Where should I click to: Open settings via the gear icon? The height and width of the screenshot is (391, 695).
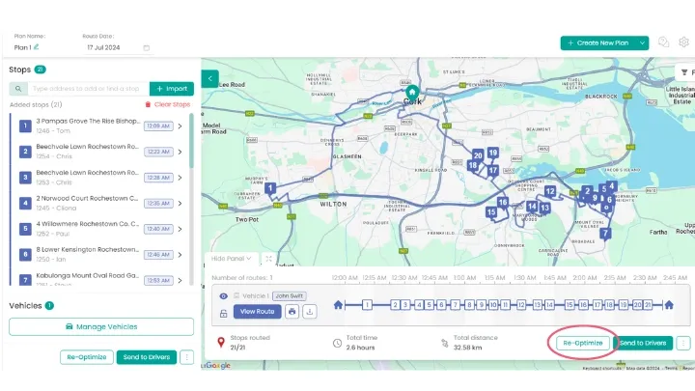tap(683, 42)
